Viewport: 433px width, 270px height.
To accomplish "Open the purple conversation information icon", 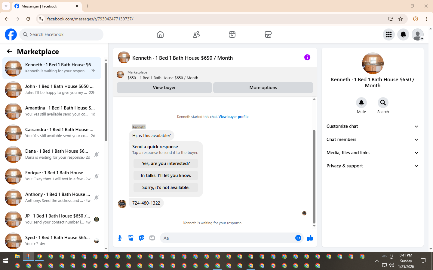I will 307,57.
